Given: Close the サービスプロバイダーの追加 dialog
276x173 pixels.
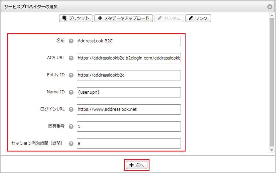Looking at the screenshot, I should [270, 7].
